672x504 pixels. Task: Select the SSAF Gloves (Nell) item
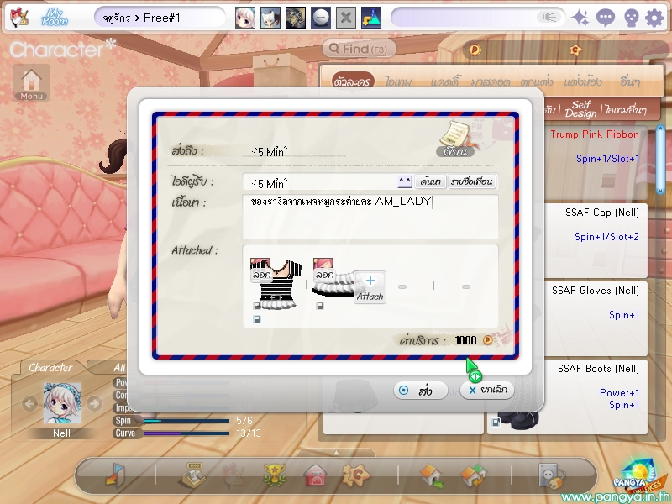click(596, 319)
